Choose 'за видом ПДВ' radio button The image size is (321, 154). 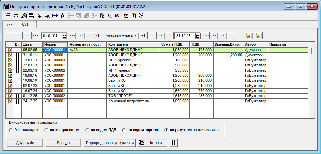point(88,130)
